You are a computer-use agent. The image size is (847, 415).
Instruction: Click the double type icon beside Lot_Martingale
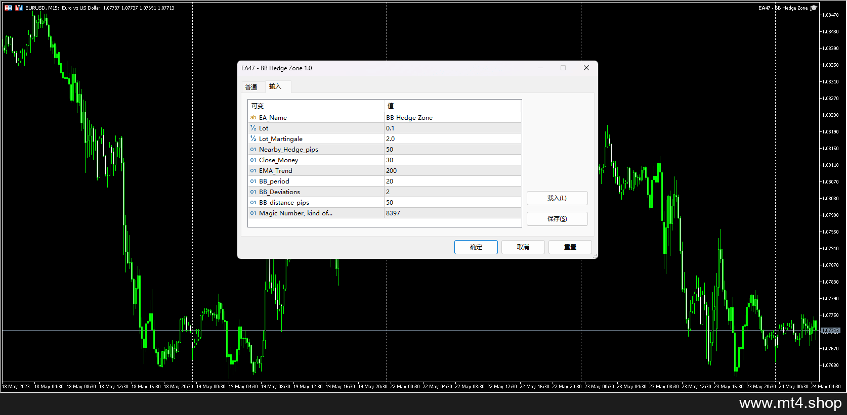[x=253, y=139]
